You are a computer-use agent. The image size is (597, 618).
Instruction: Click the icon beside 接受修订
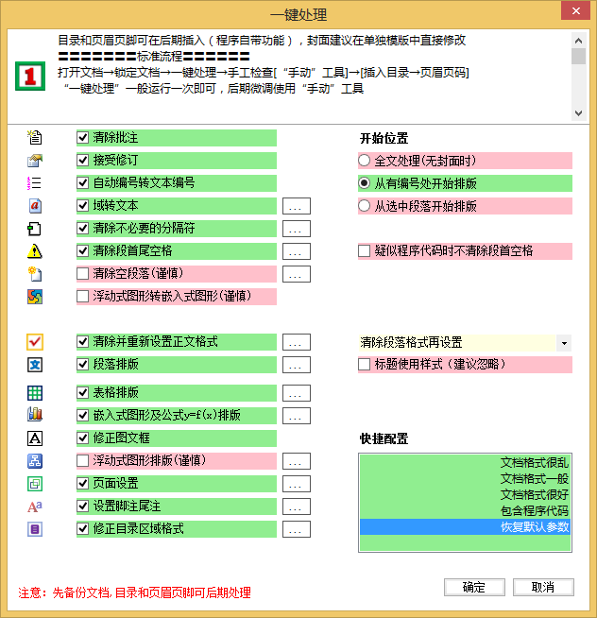pyautogui.click(x=35, y=161)
